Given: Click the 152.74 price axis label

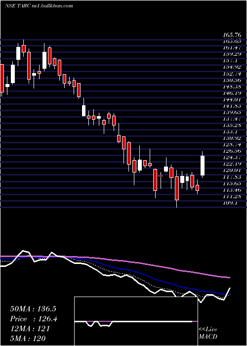Looking at the screenshot, I should coord(232,74).
